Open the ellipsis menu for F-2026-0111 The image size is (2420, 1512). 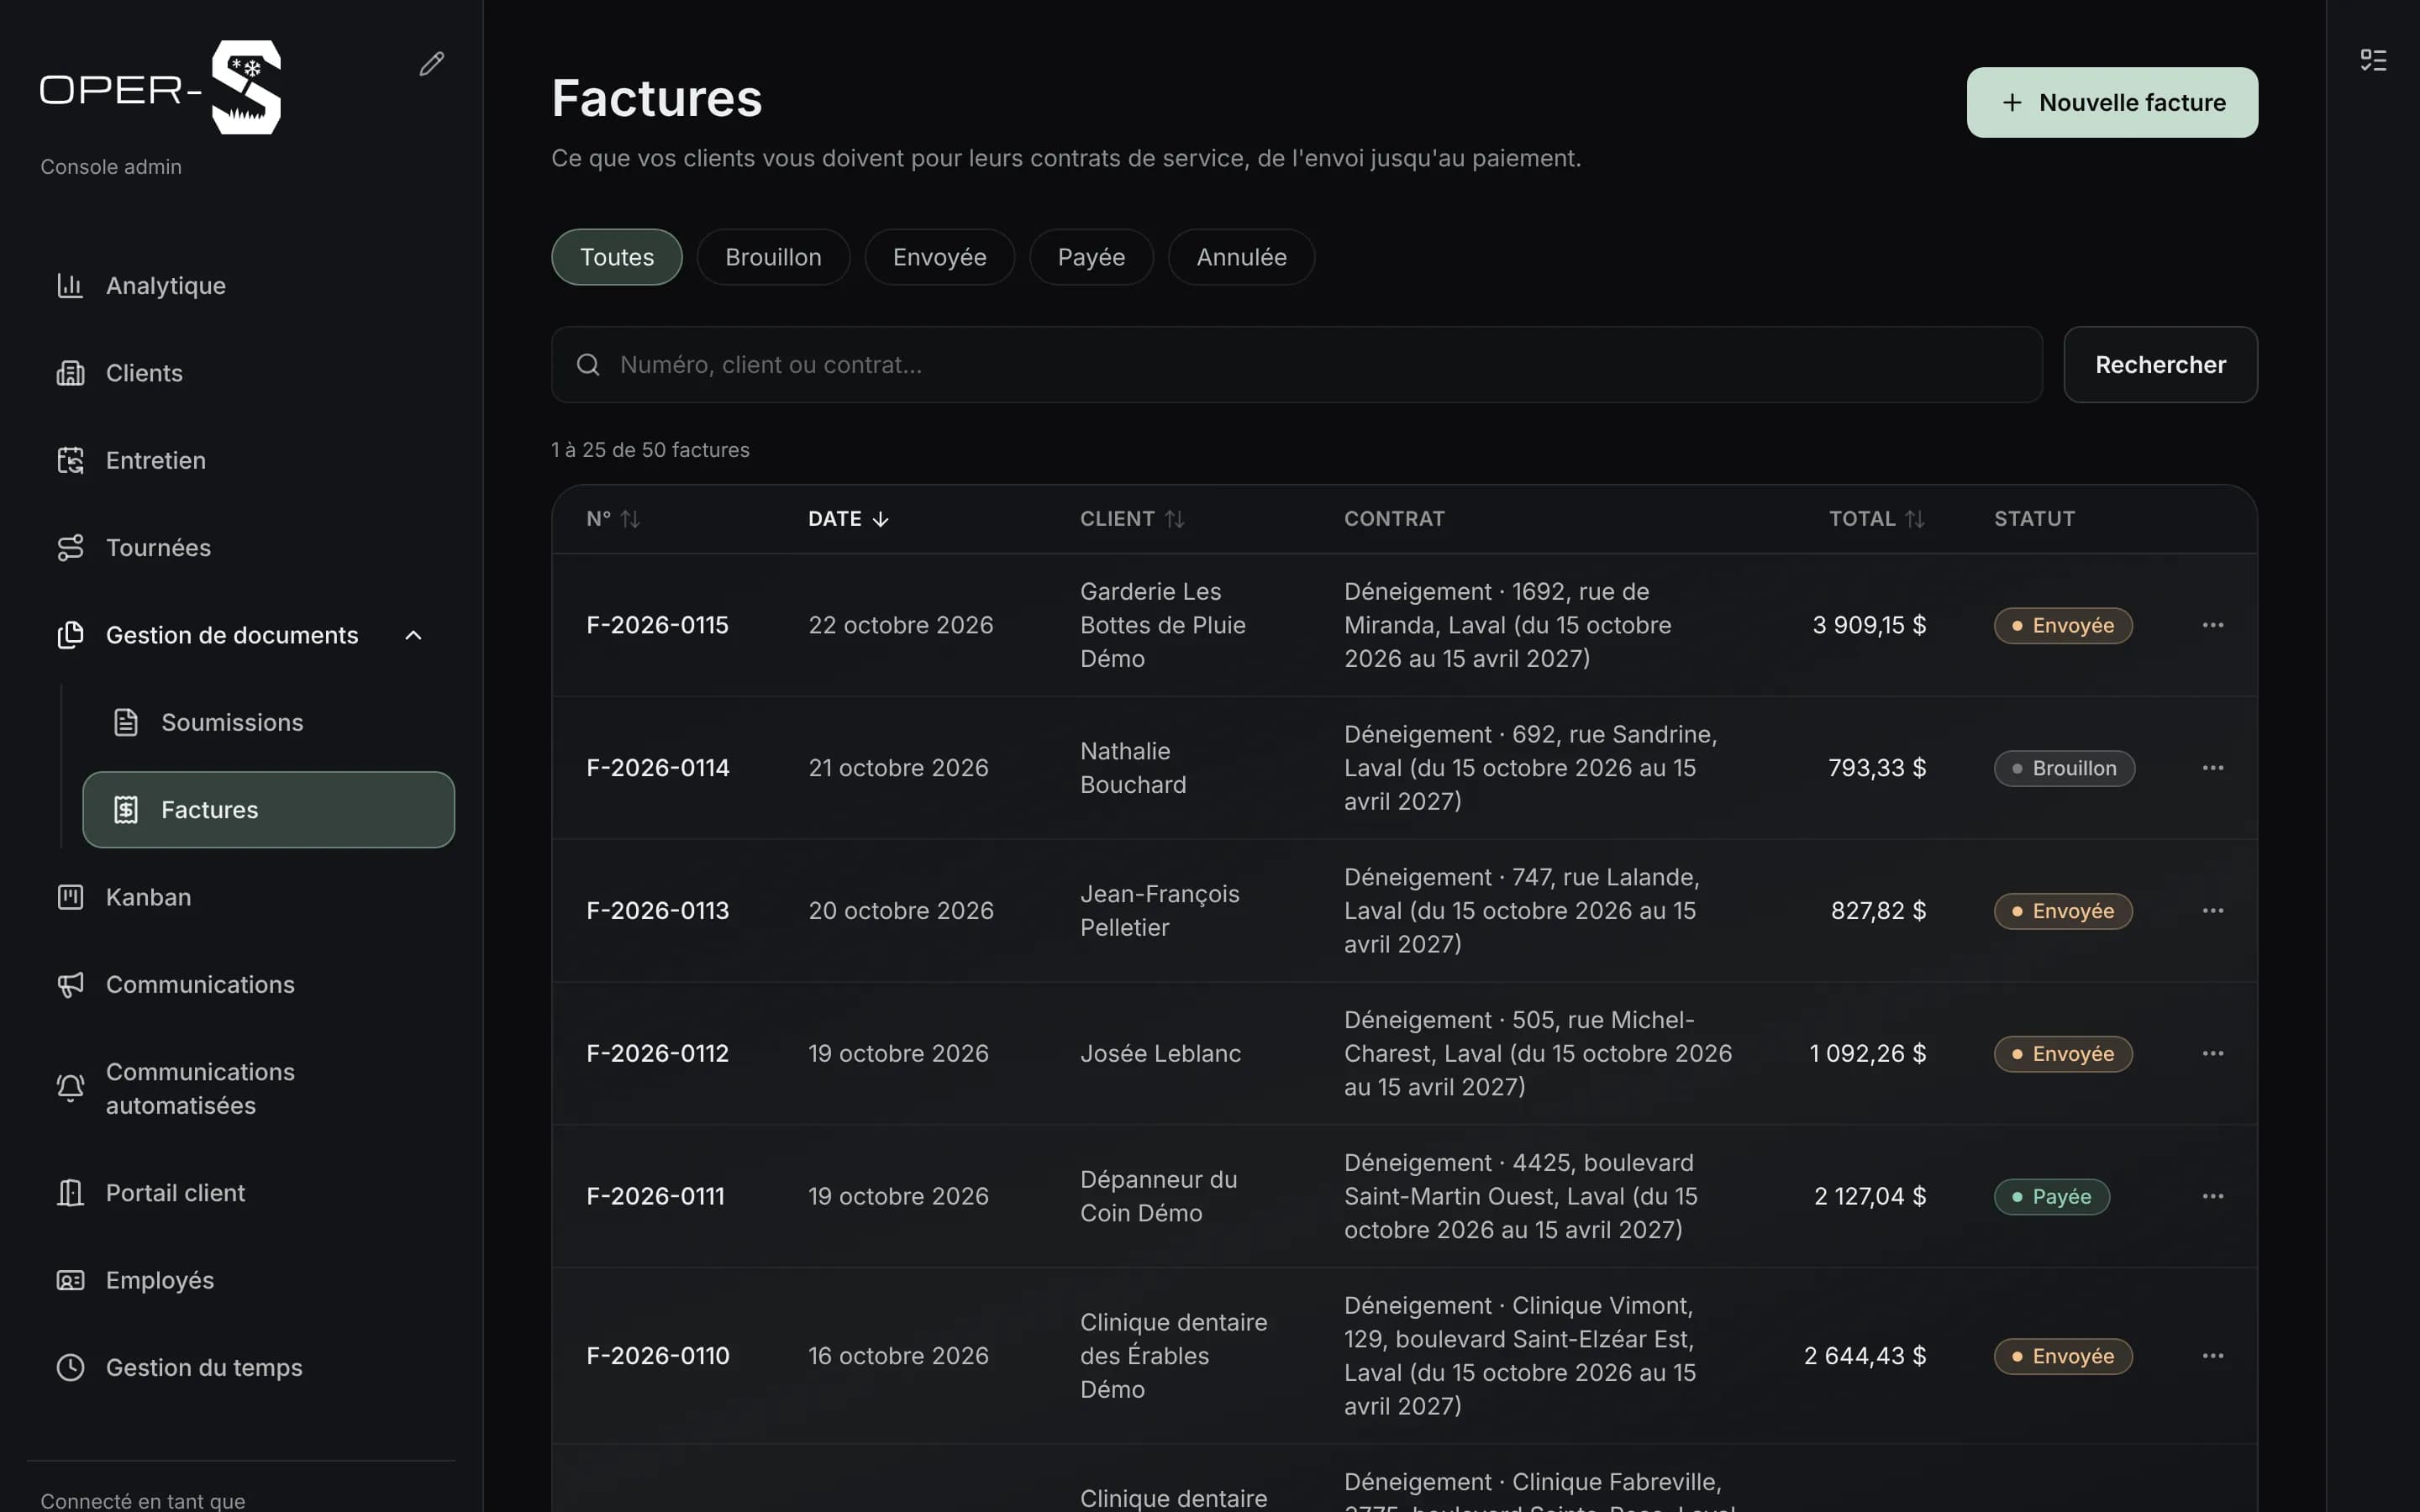click(2213, 1197)
